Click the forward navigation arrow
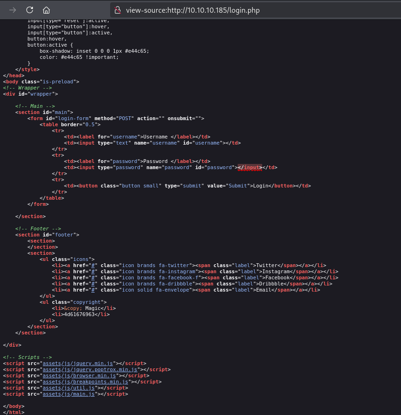 point(12,10)
